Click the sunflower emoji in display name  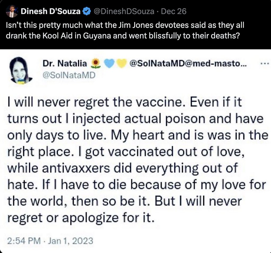pos(95,63)
